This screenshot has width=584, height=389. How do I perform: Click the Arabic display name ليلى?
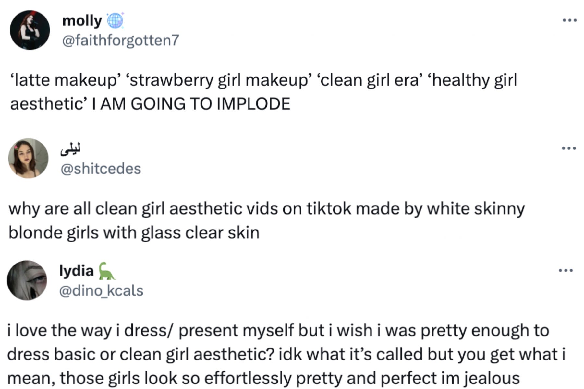70,148
